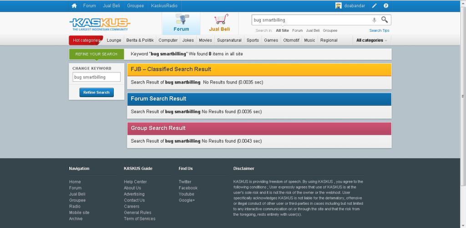Click the Forum Search Result header

click(259, 99)
